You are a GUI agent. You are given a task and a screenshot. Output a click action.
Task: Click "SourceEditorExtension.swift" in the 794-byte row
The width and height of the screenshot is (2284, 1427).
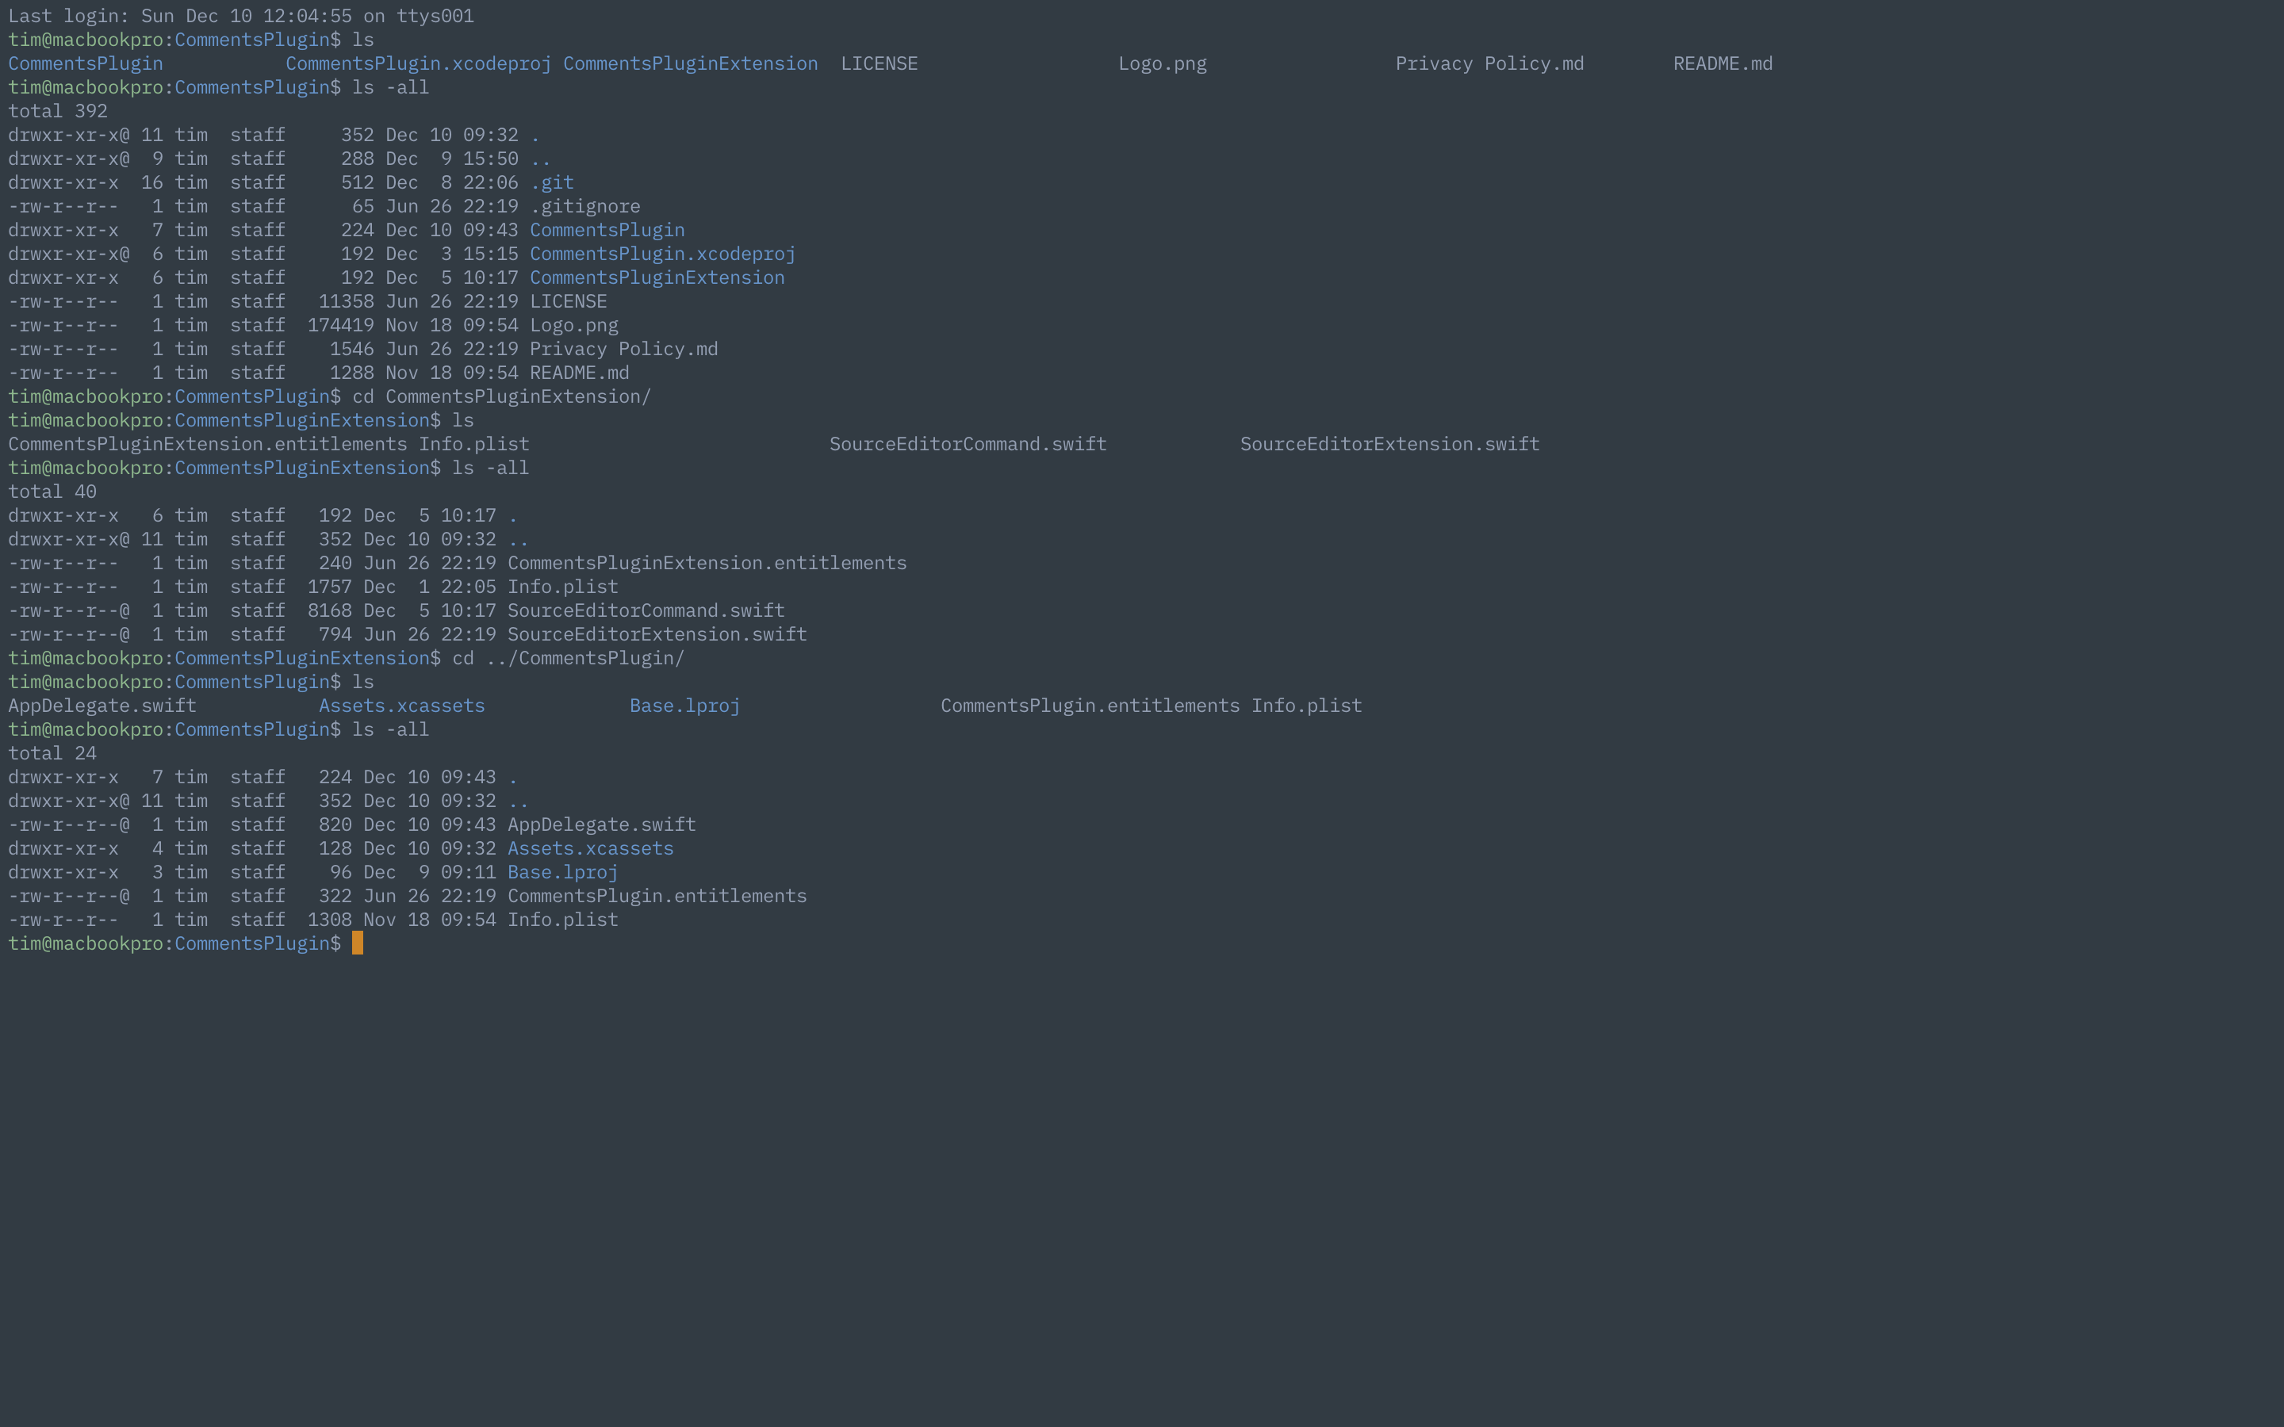tap(657, 634)
